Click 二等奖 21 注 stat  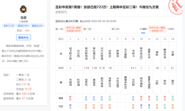pos(23,80)
